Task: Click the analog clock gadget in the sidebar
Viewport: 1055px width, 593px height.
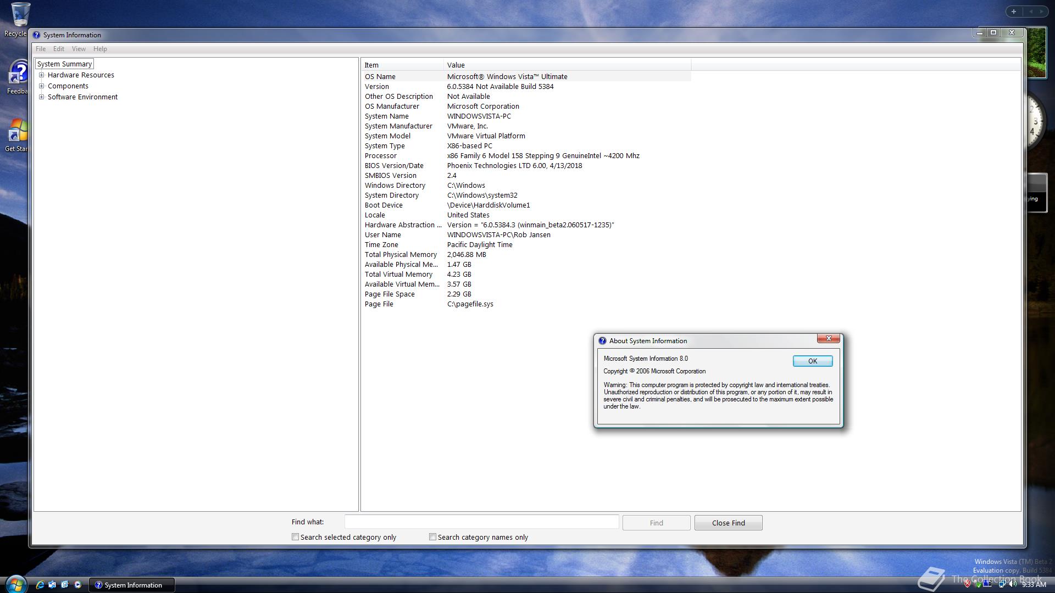Action: coord(1035,122)
